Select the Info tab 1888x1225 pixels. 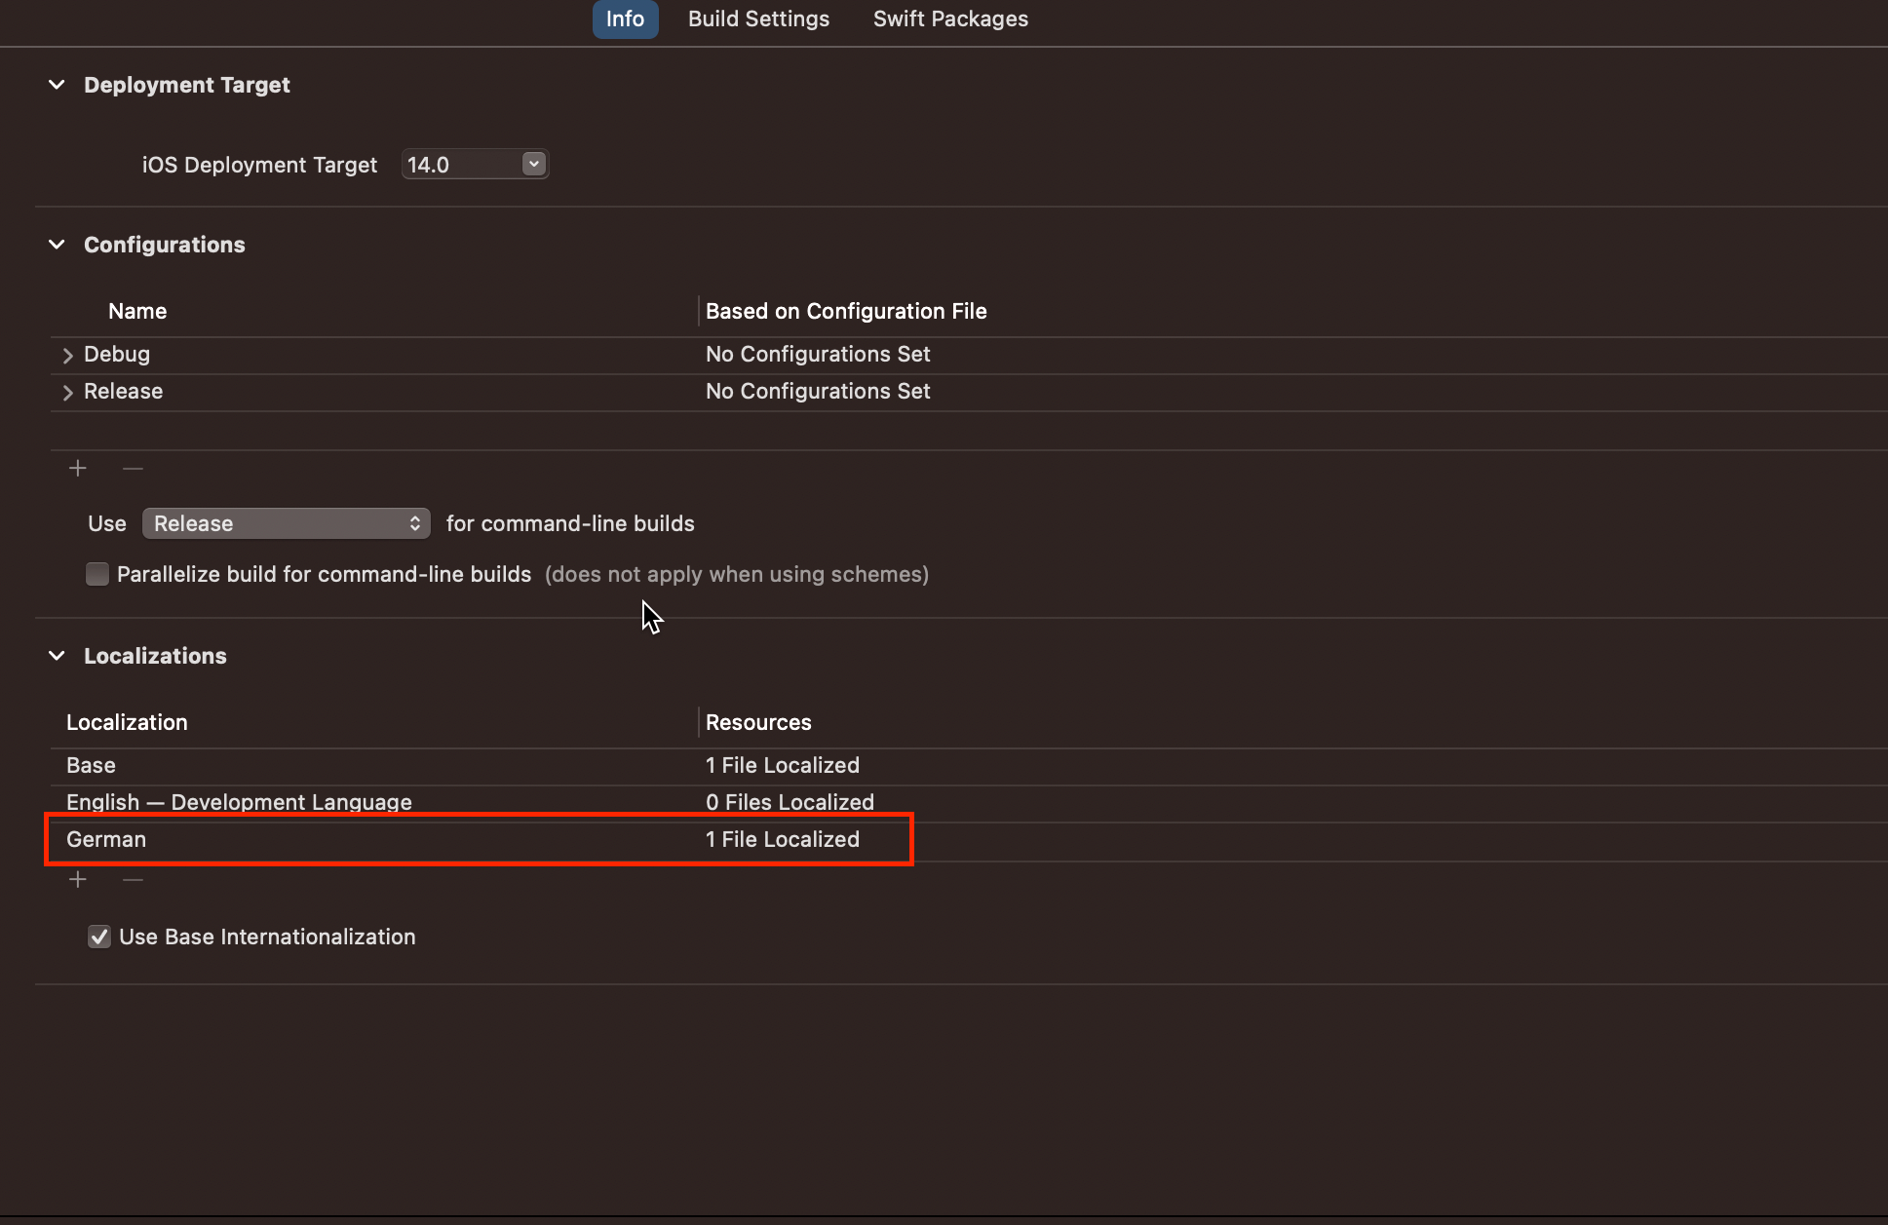pyautogui.click(x=625, y=19)
